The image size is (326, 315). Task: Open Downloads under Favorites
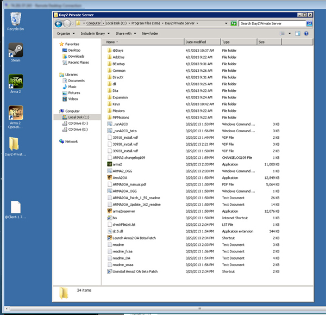[x=76, y=56]
